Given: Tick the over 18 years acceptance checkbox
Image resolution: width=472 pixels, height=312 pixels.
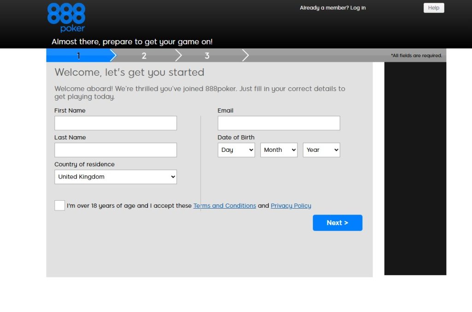Looking at the screenshot, I should click(59, 205).
